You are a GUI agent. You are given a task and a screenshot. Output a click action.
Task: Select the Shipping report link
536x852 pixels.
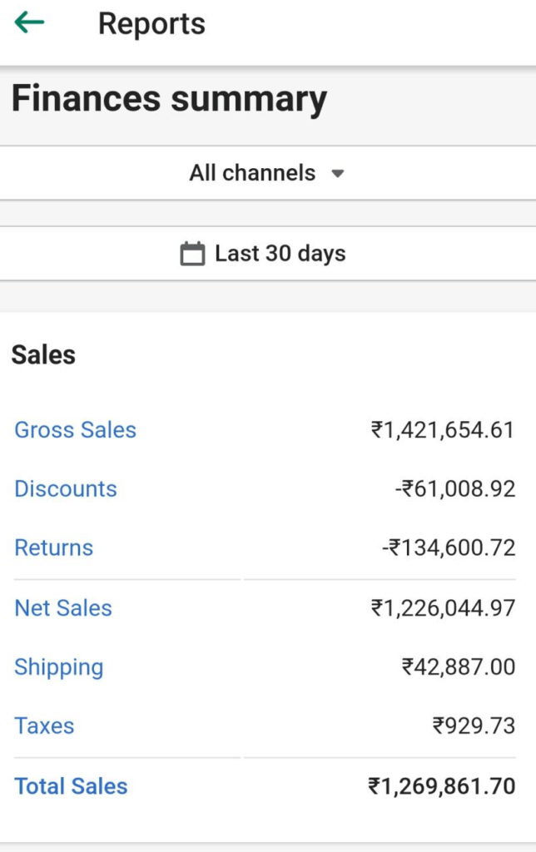[59, 667]
